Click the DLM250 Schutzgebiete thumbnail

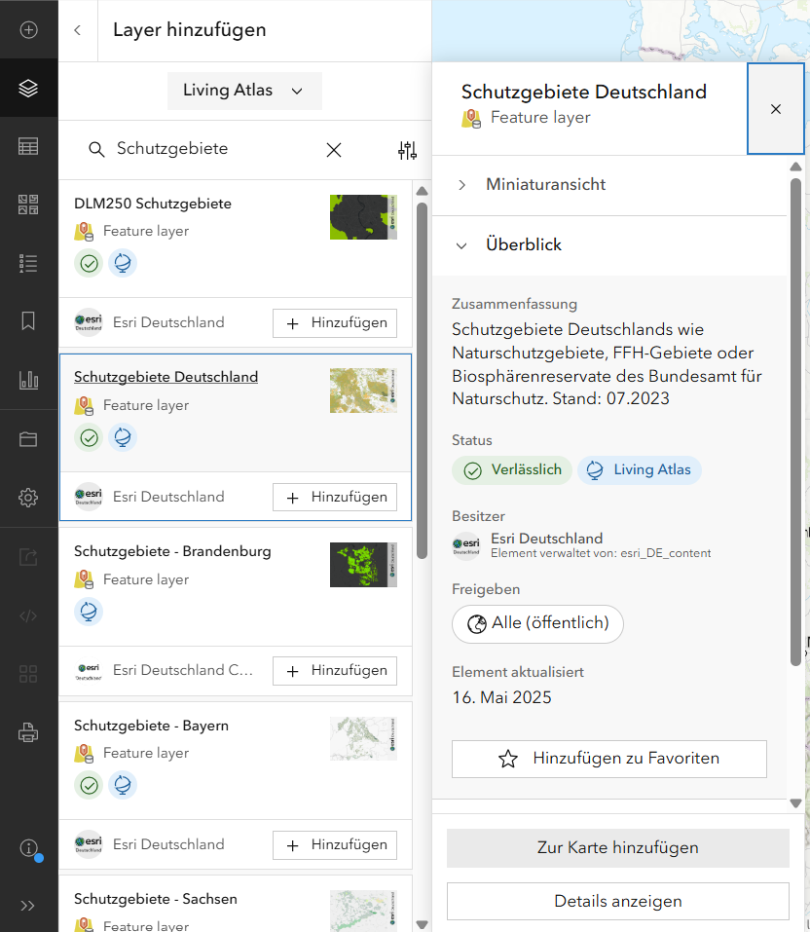click(364, 217)
